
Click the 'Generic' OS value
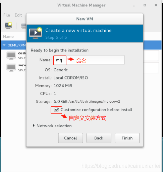click(x=61, y=70)
